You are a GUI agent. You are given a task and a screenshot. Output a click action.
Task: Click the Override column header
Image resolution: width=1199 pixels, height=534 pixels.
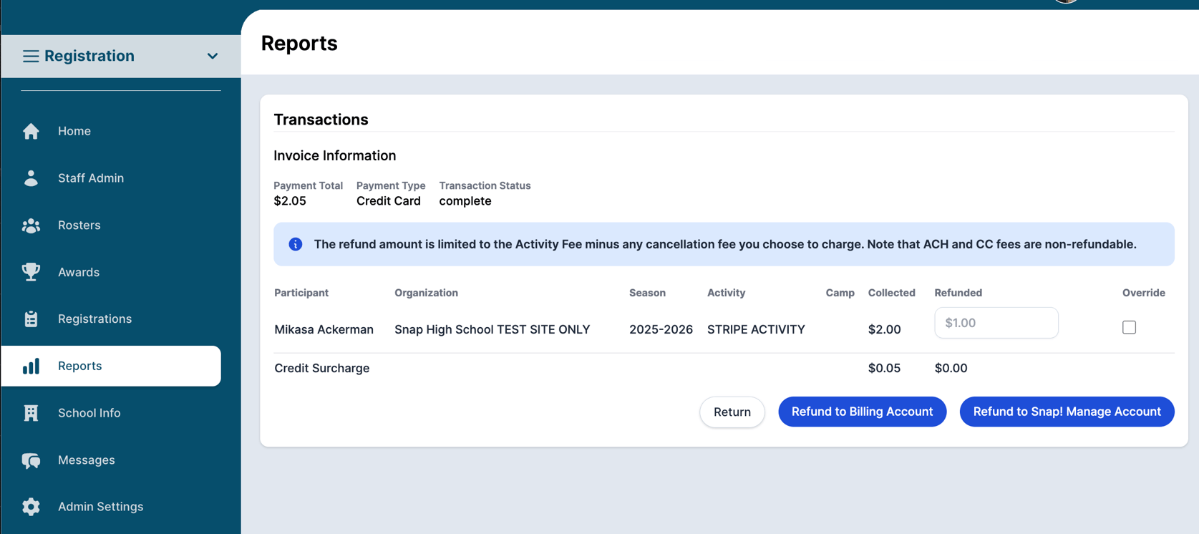1143,293
